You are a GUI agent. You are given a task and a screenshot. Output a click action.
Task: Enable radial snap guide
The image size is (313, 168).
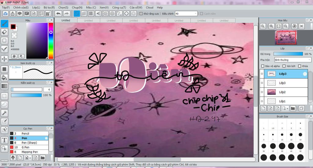click(x=105, y=13)
